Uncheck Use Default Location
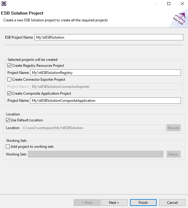Screen dimensions: 188x208 pyautogui.click(x=8, y=120)
